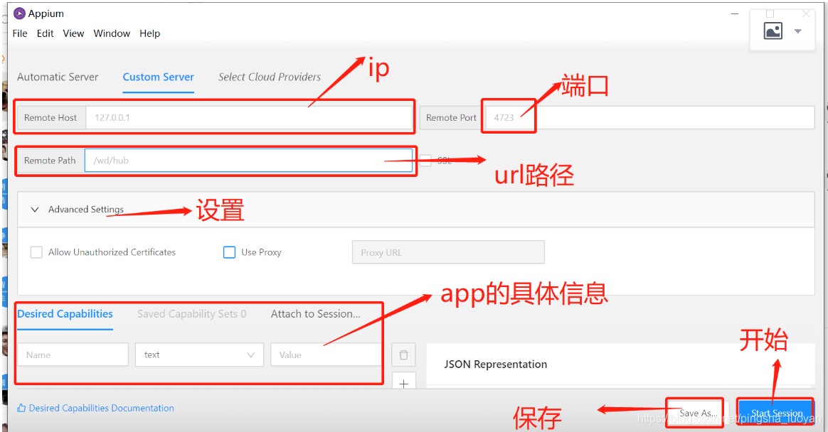The height and width of the screenshot is (432, 828).
Task: Click the Start Session button
Action: point(776,413)
